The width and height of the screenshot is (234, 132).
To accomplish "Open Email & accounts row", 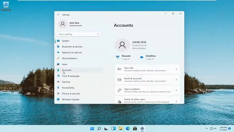I will pyautogui.click(x=147, y=80).
